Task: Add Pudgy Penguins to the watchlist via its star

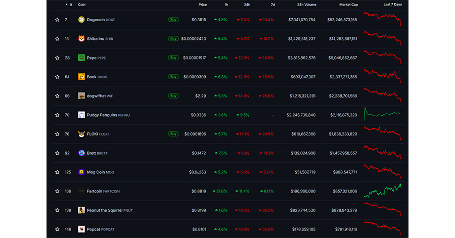Action: click(x=57, y=115)
